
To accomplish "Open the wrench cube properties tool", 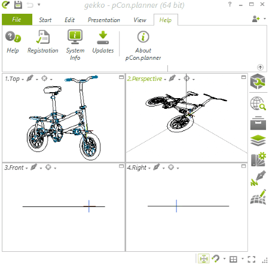I will tap(258, 81).
